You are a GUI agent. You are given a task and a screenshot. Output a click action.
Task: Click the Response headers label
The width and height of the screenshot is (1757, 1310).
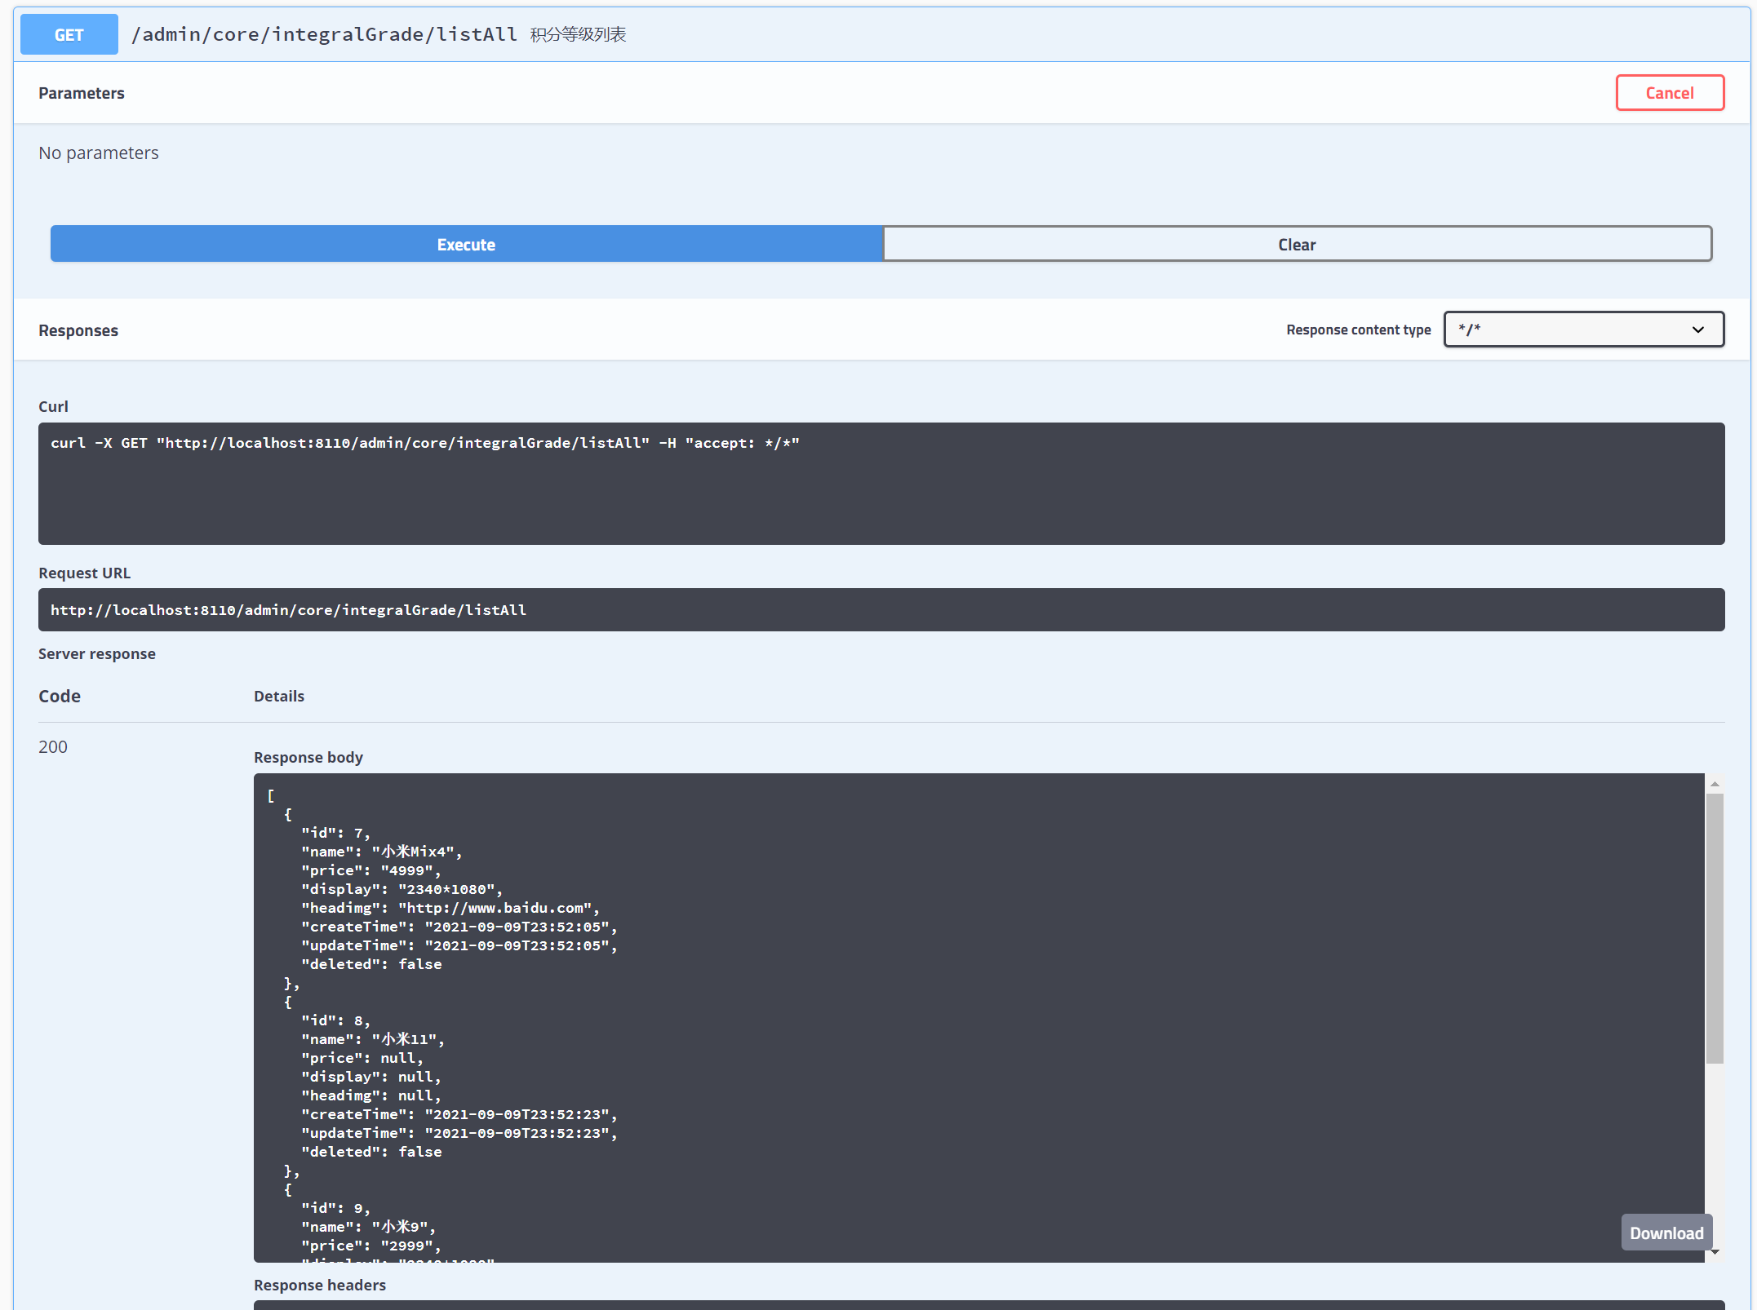click(x=319, y=1285)
